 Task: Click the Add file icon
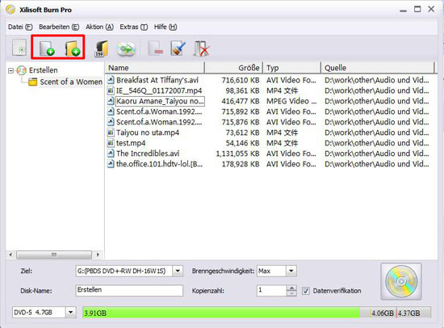(47, 48)
